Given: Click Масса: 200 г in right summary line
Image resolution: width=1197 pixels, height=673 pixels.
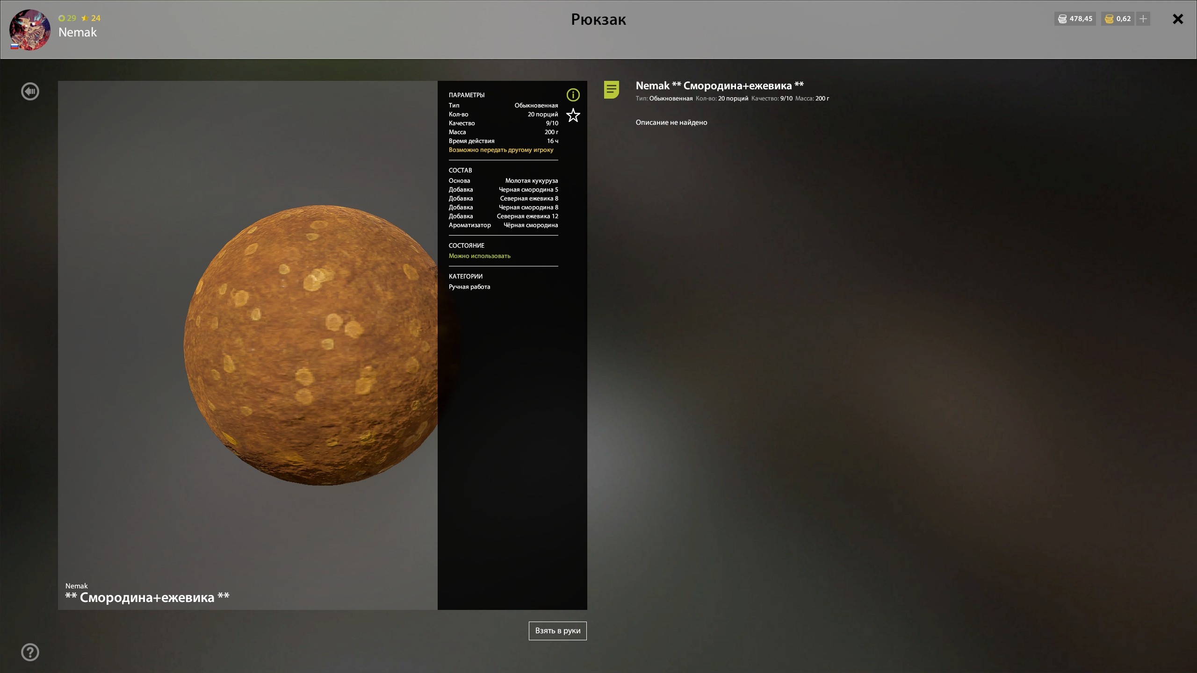Looking at the screenshot, I should (x=812, y=98).
